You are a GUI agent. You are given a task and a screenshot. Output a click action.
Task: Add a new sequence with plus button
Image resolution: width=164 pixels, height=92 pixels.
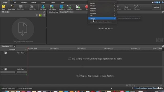[14, 46]
